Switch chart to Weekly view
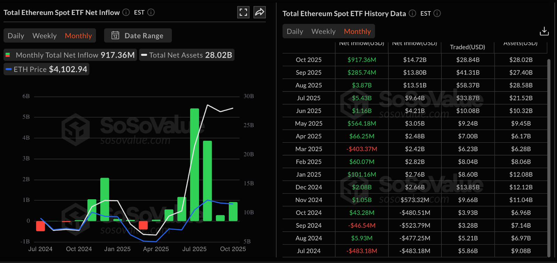The width and height of the screenshot is (557, 263). pos(44,36)
